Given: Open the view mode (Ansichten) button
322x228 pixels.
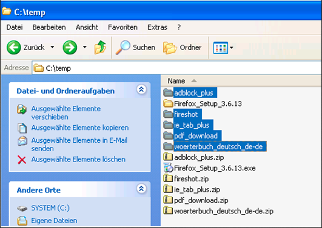Looking at the screenshot, I should [x=221, y=48].
